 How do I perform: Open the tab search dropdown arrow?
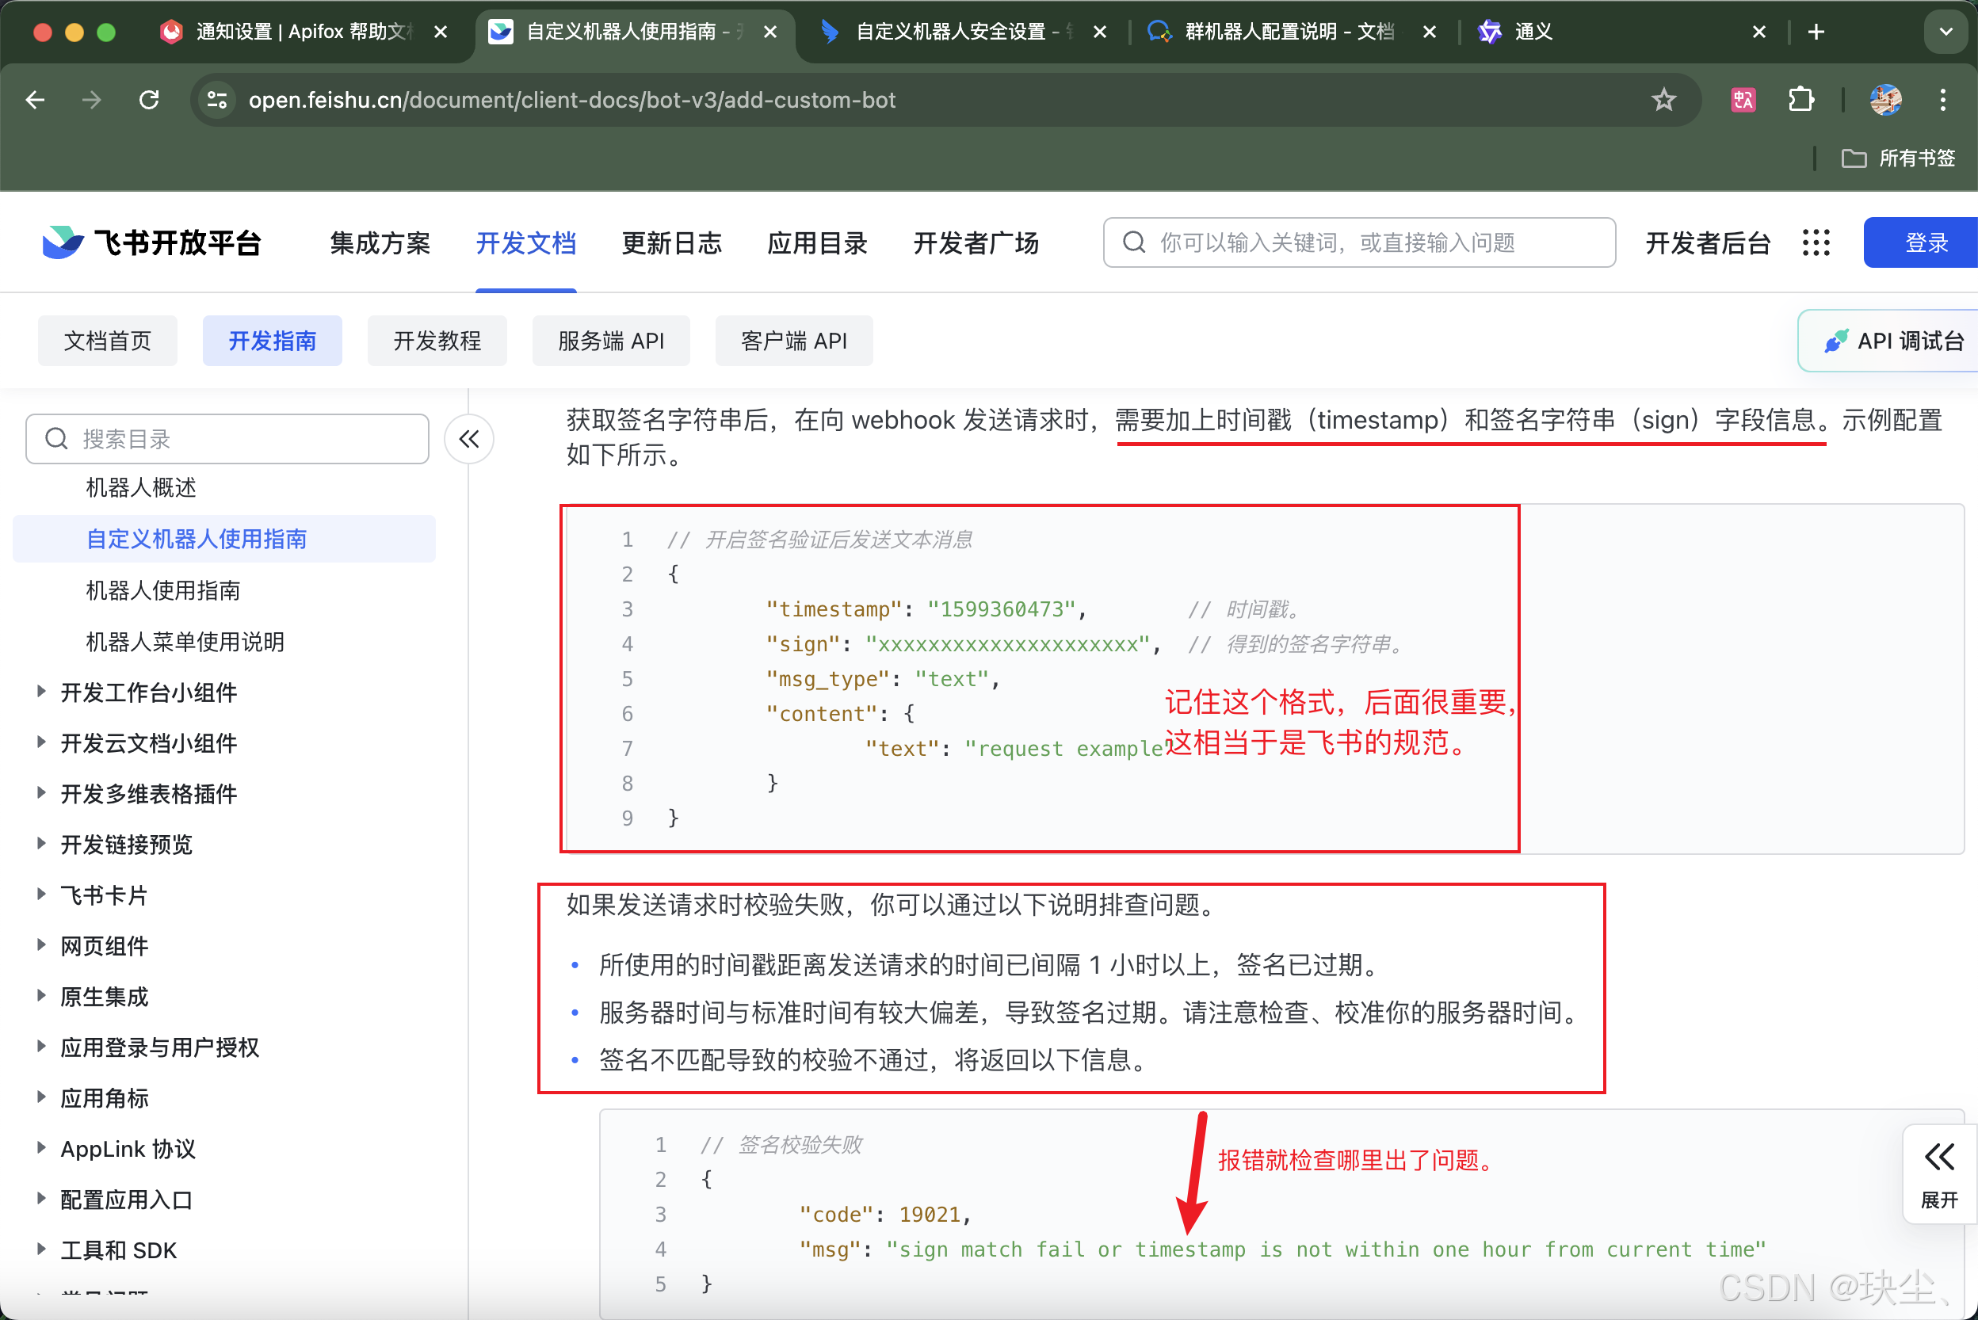pyautogui.click(x=1946, y=32)
